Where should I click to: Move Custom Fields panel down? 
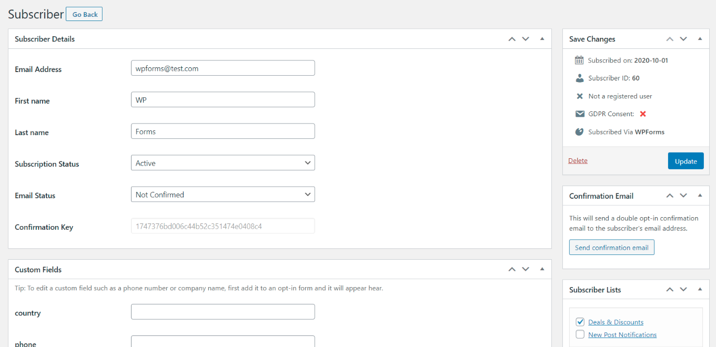(526, 269)
